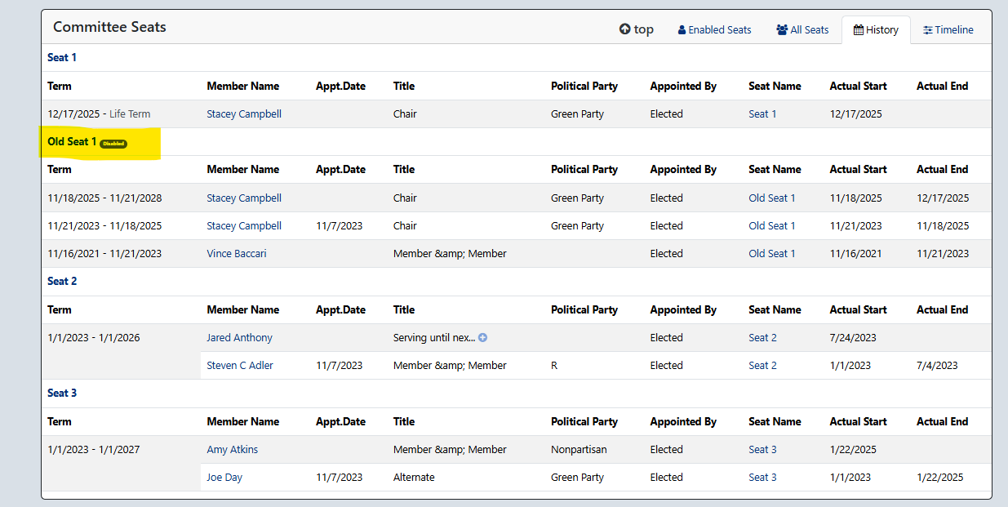Click 'Green Party' in Joe Day's row
Image resolution: width=1008 pixels, height=507 pixels.
577,478
